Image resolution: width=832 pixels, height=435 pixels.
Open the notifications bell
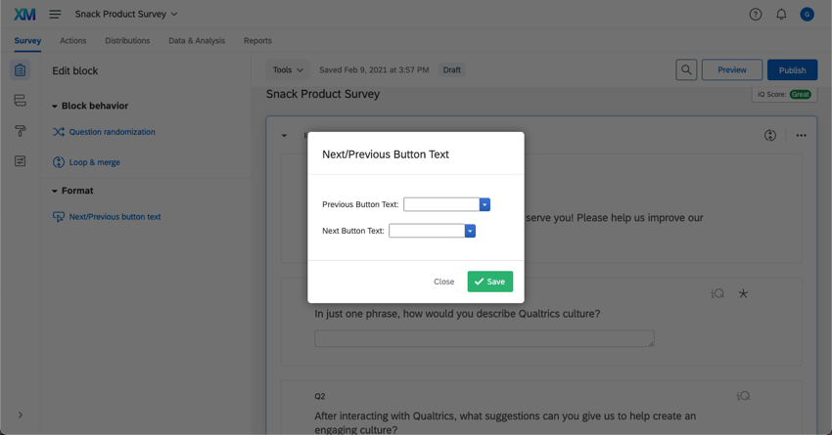[781, 15]
